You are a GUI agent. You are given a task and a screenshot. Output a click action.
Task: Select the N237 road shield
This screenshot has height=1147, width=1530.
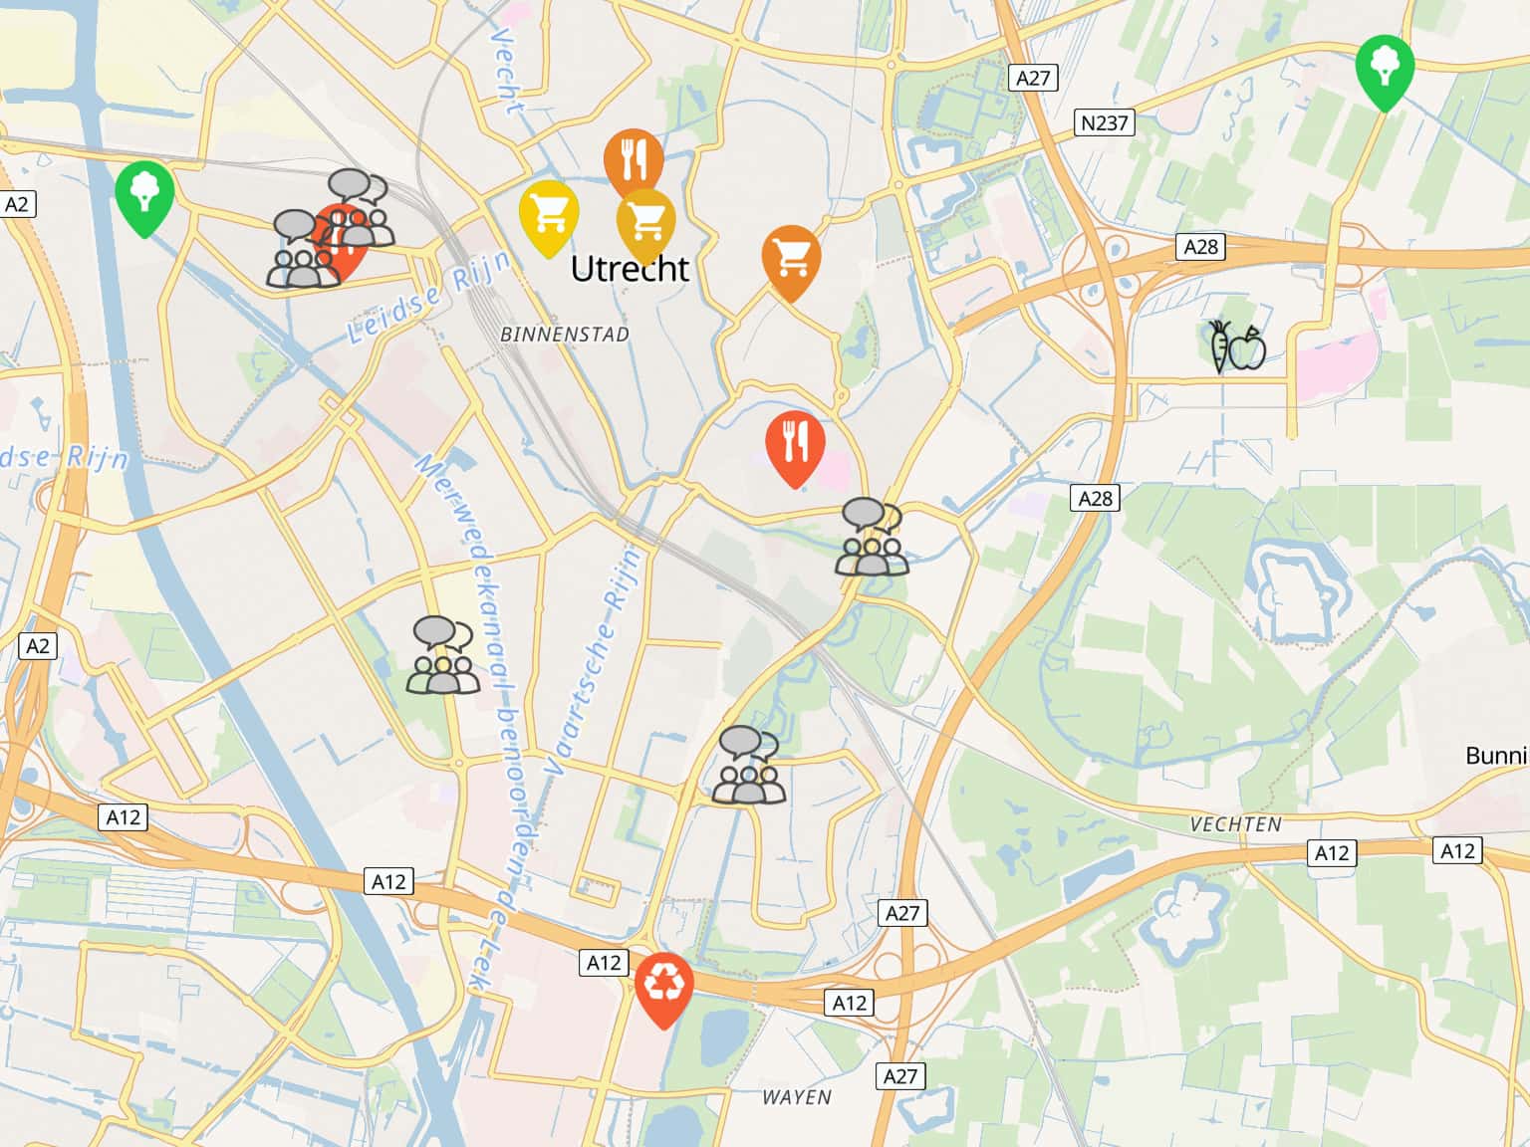1105,122
